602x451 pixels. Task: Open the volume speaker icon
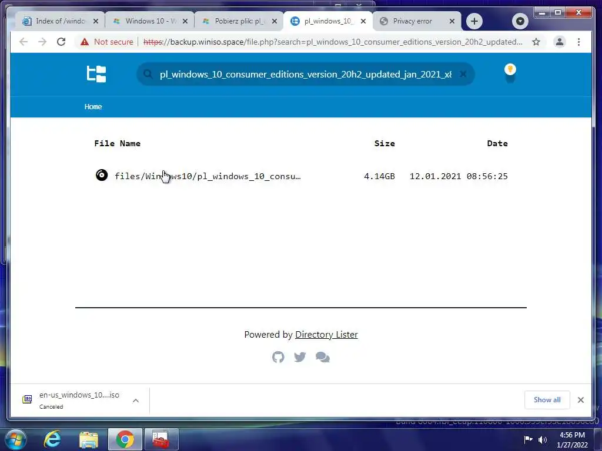(543, 439)
